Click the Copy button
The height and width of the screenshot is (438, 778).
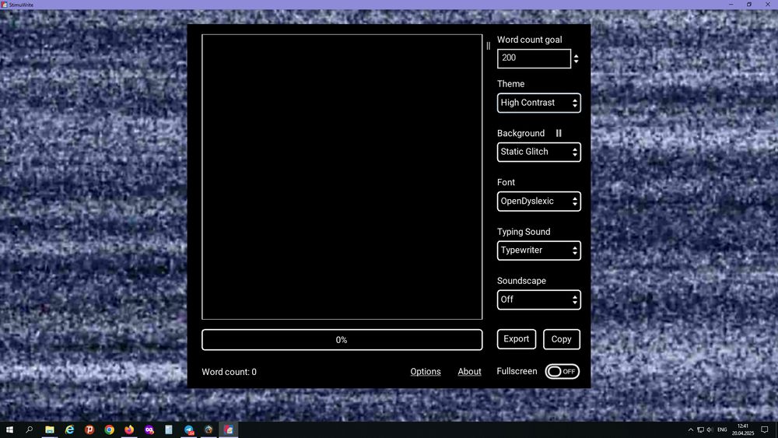pos(562,339)
